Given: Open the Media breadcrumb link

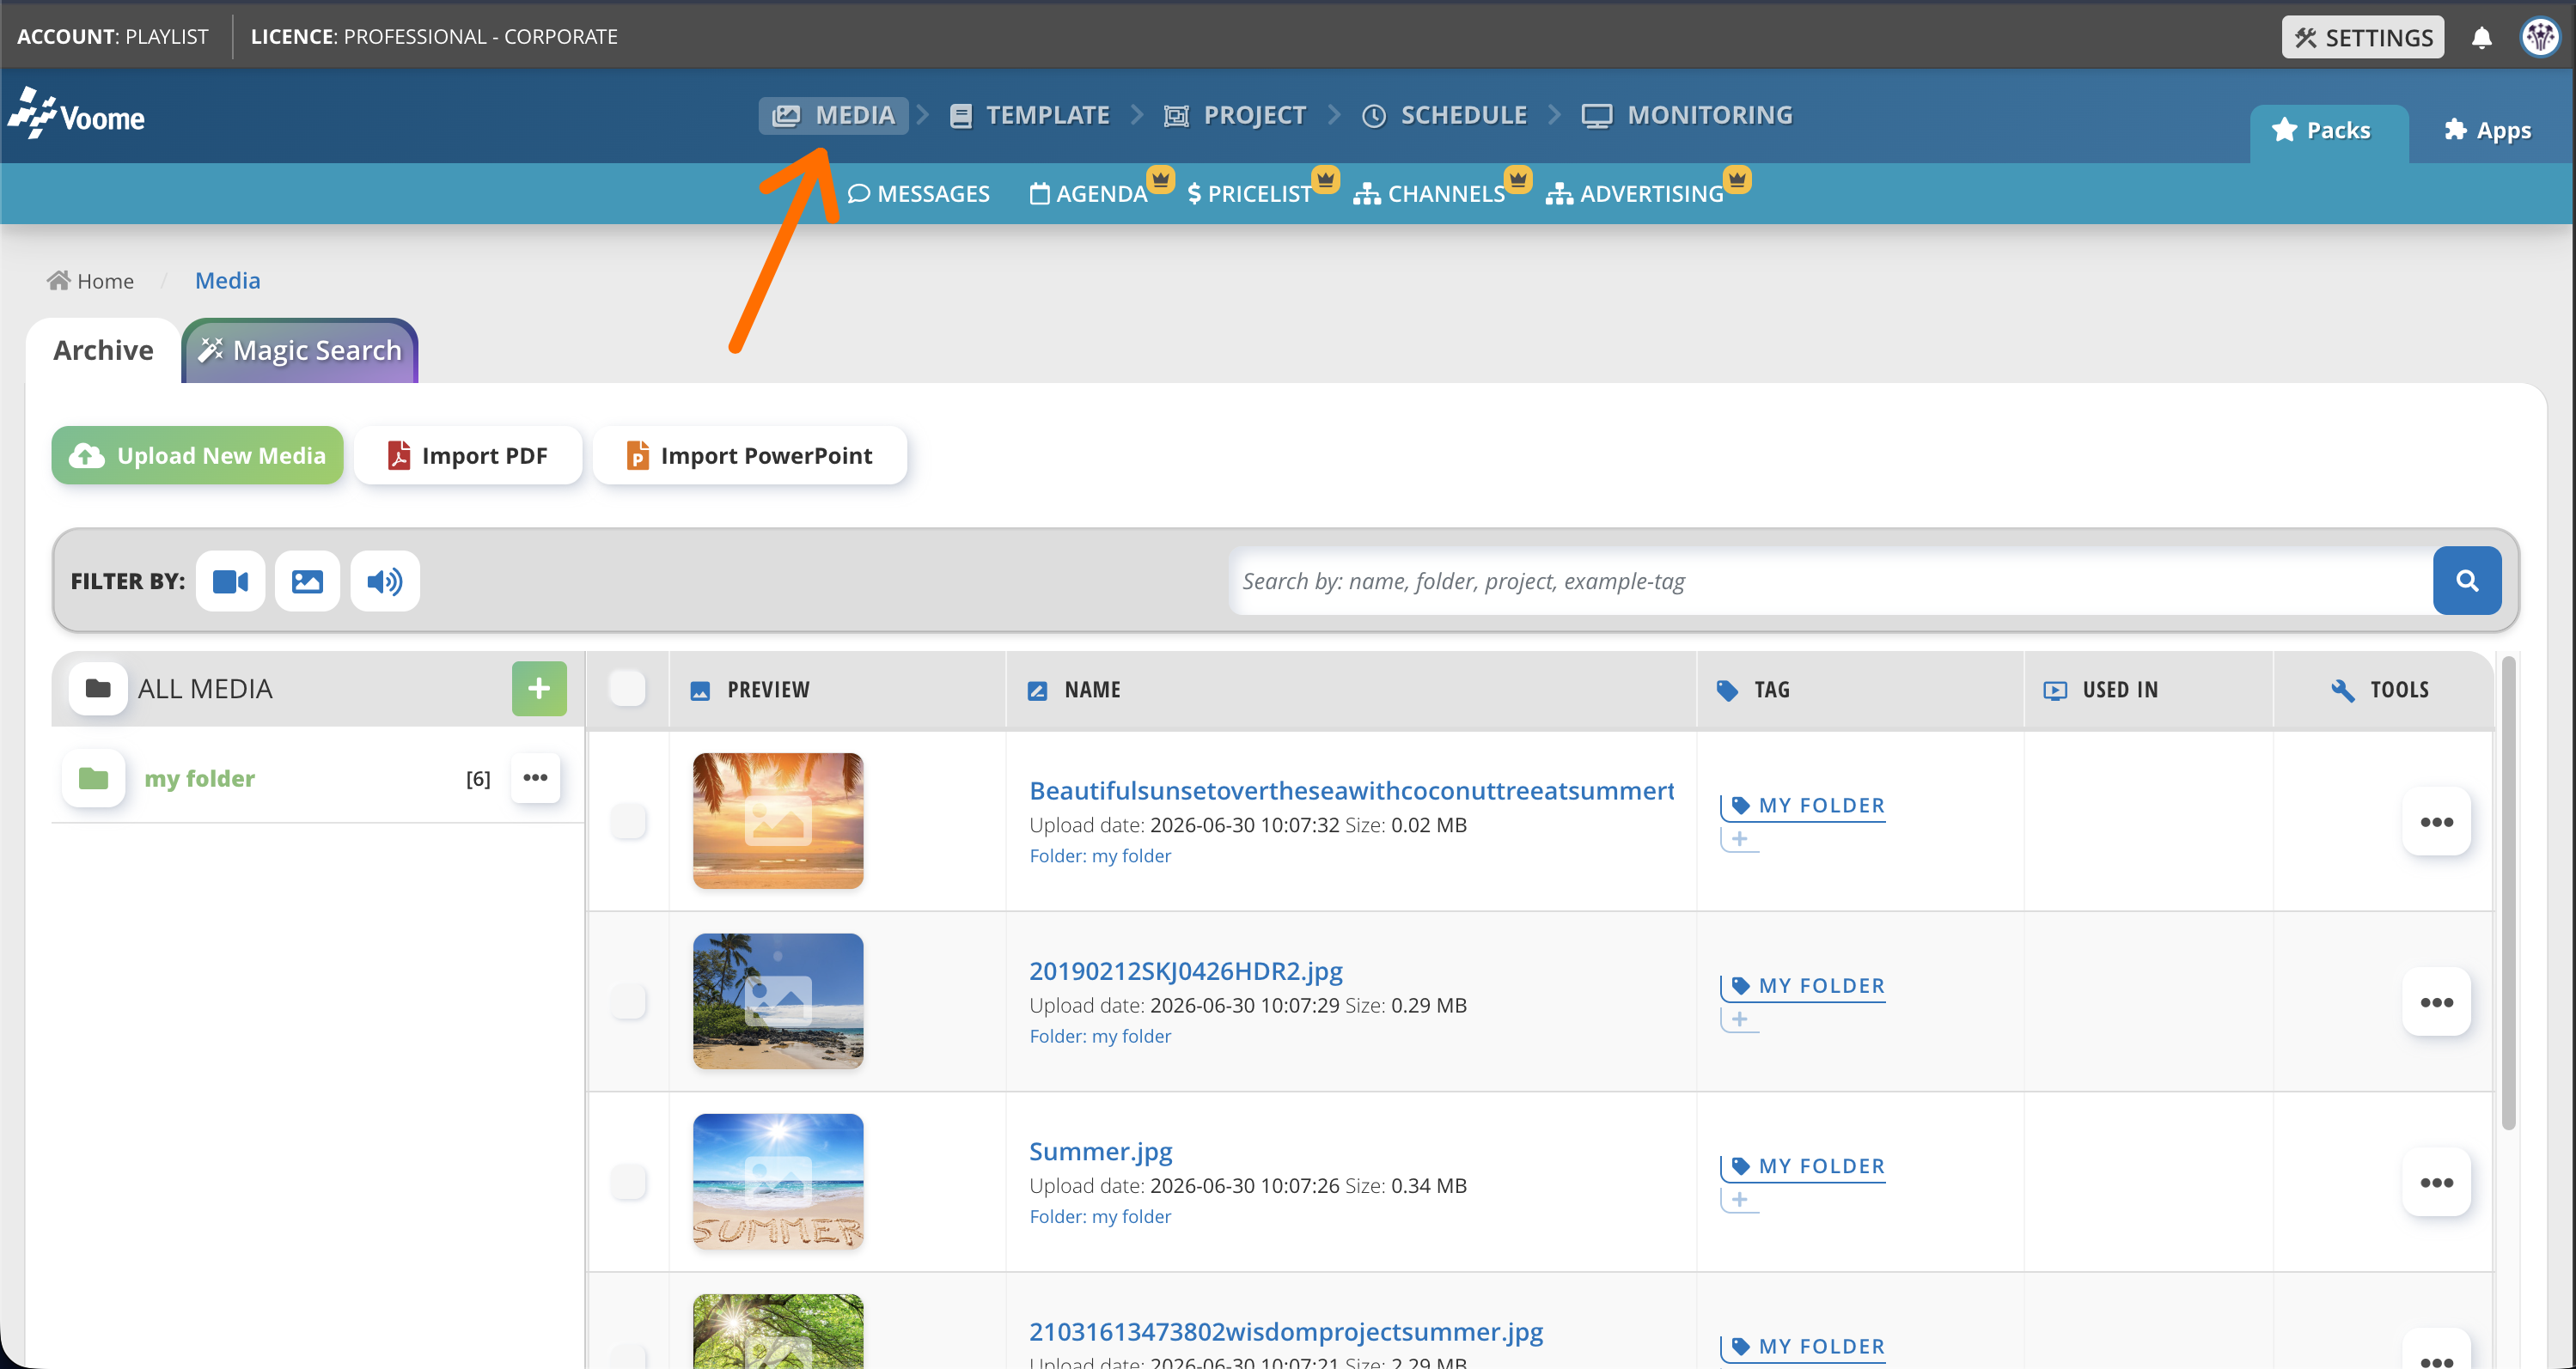Looking at the screenshot, I should click(227, 281).
